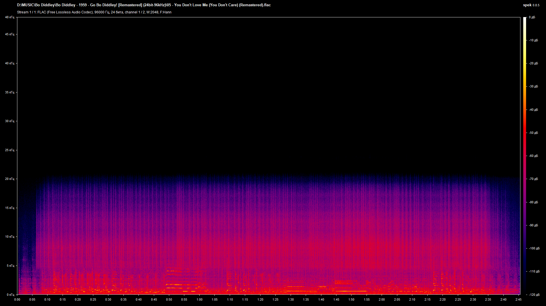The height and width of the screenshot is (306, 546).
Task: Click the FLAC stream info line
Action: (x=94, y=12)
